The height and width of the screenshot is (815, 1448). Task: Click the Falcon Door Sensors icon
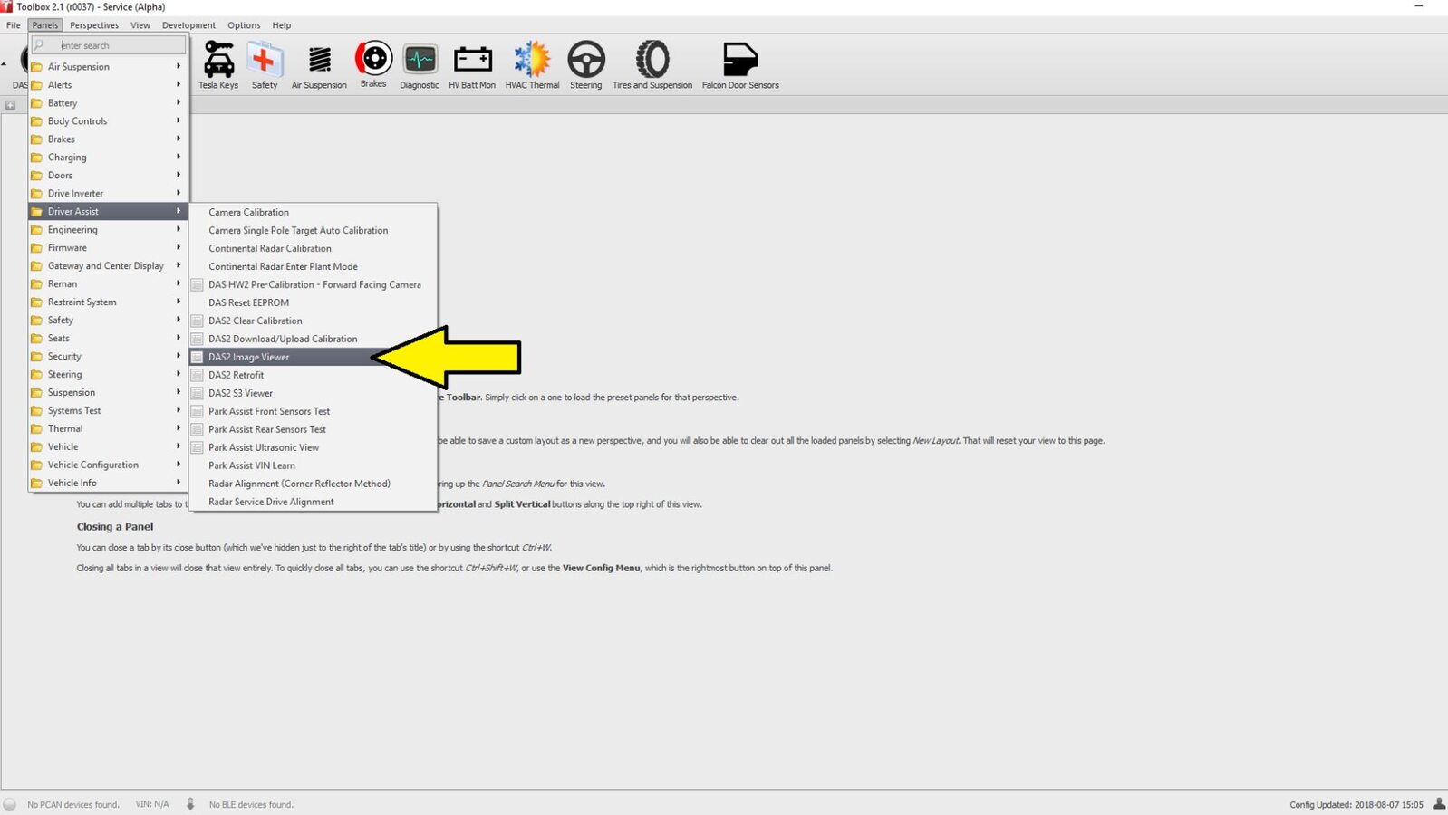739,64
